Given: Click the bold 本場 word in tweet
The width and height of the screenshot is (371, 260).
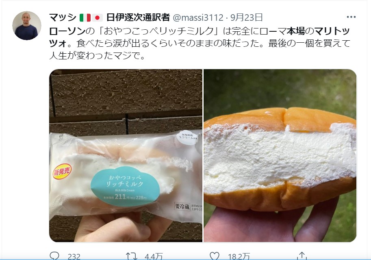Looking at the screenshot, I should pyautogui.click(x=296, y=31).
